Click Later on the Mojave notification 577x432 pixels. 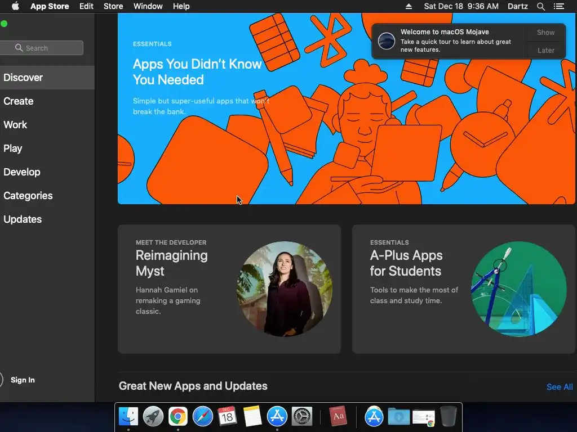(545, 50)
